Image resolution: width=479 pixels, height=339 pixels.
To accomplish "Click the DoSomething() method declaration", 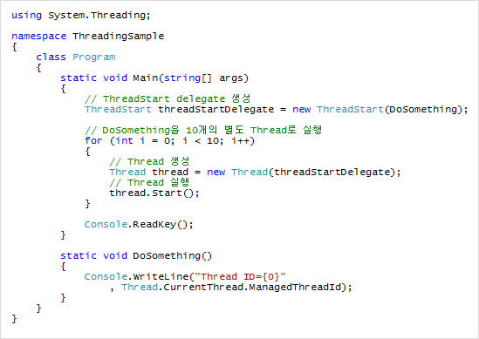I will [x=136, y=255].
